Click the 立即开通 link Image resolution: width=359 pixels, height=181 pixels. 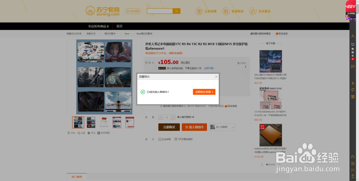click(209, 68)
